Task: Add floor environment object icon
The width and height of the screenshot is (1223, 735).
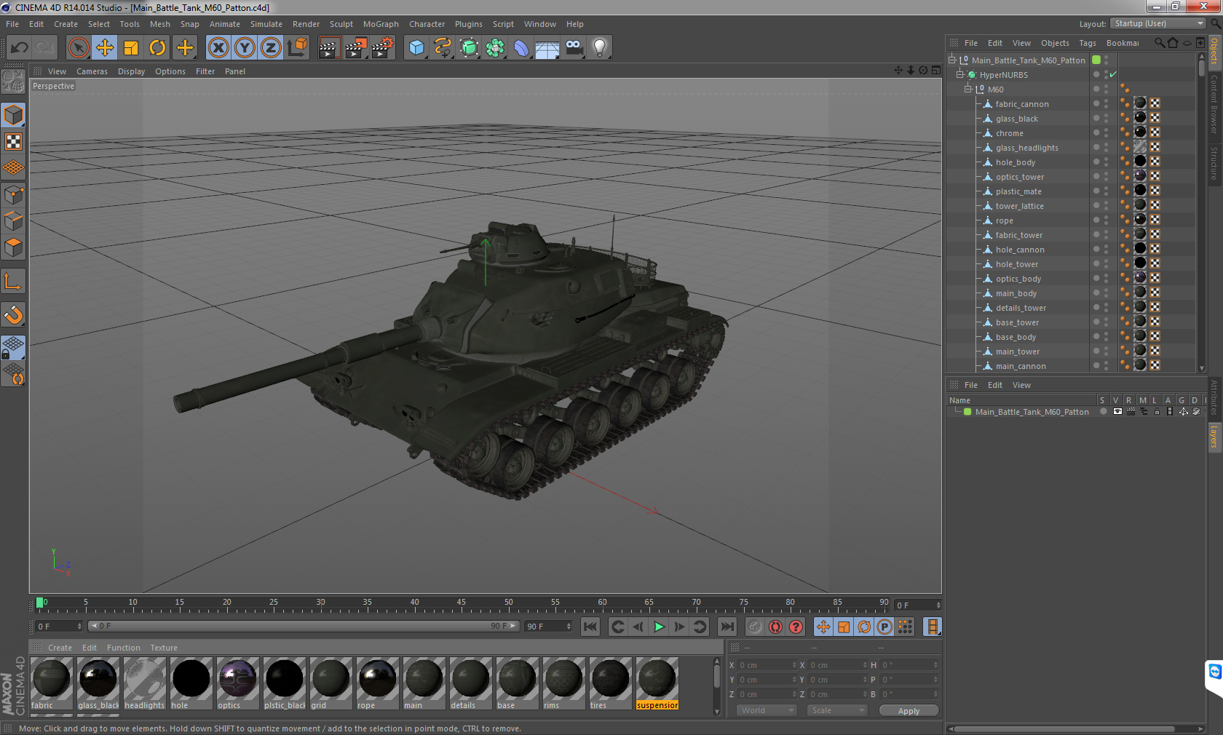Action: click(x=547, y=48)
